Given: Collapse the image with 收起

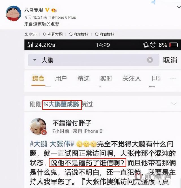Looking at the screenshot, I should point(31,34).
